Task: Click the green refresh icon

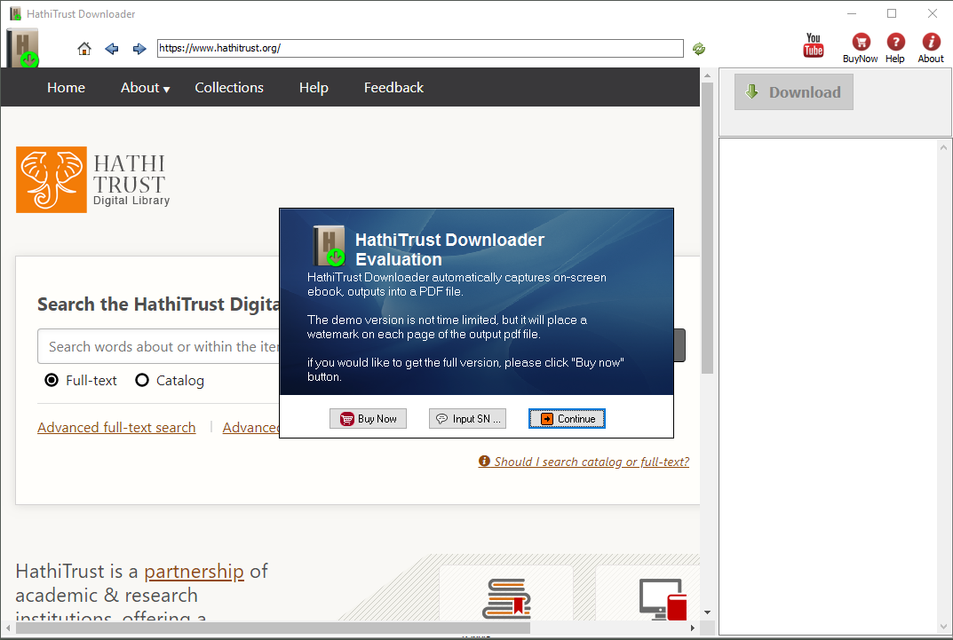Action: [699, 49]
